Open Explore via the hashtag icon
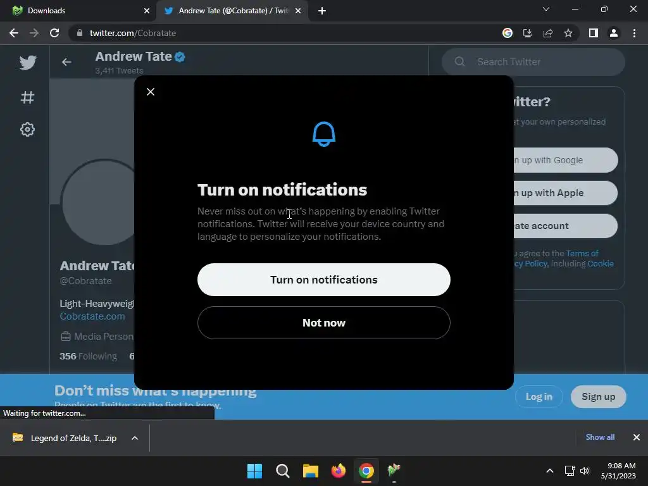The height and width of the screenshot is (486, 648). tap(27, 97)
